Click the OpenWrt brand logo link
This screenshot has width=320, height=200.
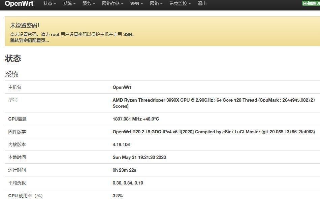tap(19, 3)
